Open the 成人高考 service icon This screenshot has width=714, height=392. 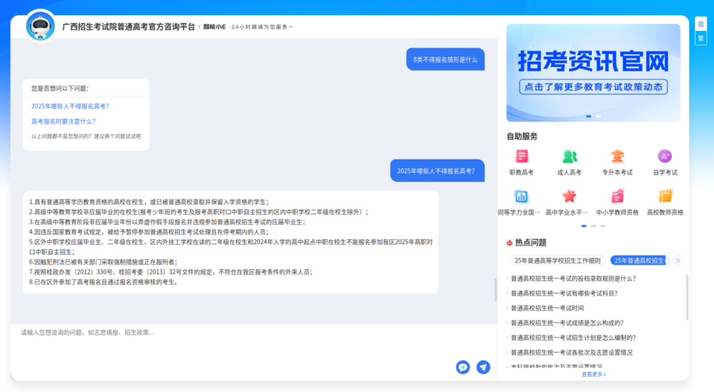[x=569, y=157]
